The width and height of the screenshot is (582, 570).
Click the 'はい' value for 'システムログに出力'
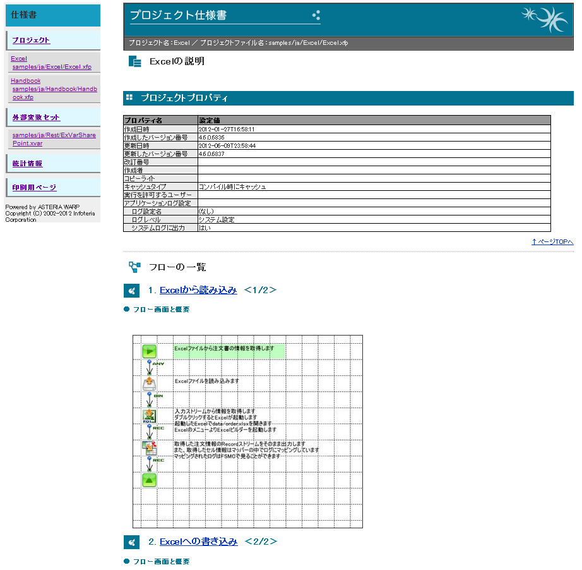(x=205, y=227)
